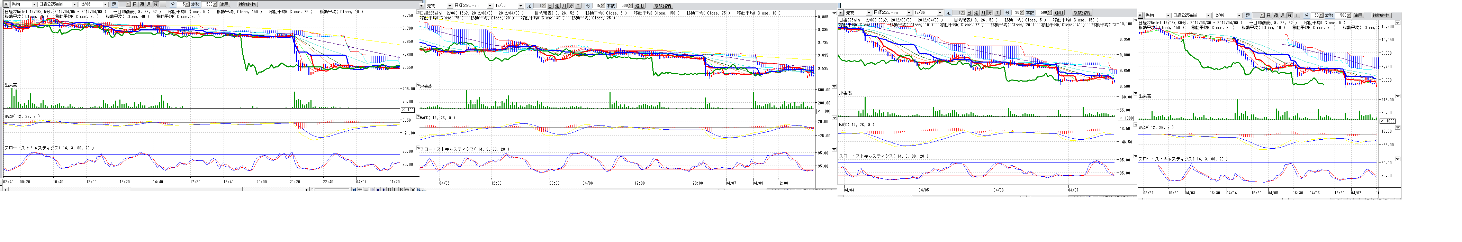The image size is (1462, 242).
Task: Select weekly (週) bars in 30-minute chart
Action: point(977,12)
